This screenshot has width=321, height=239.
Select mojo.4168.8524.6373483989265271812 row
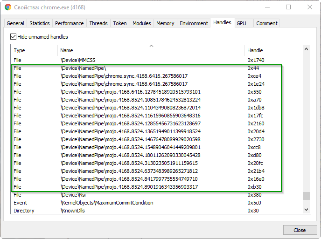[x=147, y=171]
